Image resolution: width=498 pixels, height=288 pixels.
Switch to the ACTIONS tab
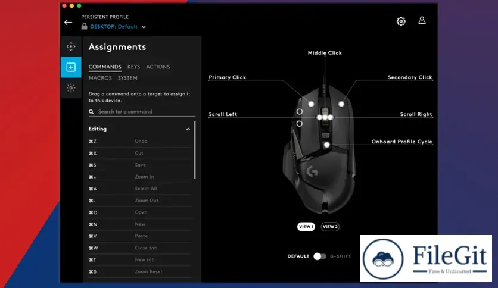point(158,67)
